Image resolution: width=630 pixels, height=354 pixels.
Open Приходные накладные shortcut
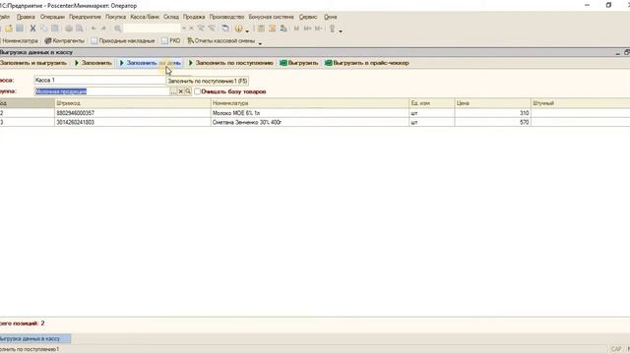tap(122, 41)
